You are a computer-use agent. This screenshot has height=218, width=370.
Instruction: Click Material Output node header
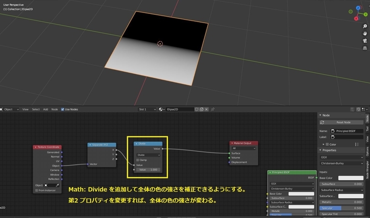pyautogui.click(x=244, y=143)
